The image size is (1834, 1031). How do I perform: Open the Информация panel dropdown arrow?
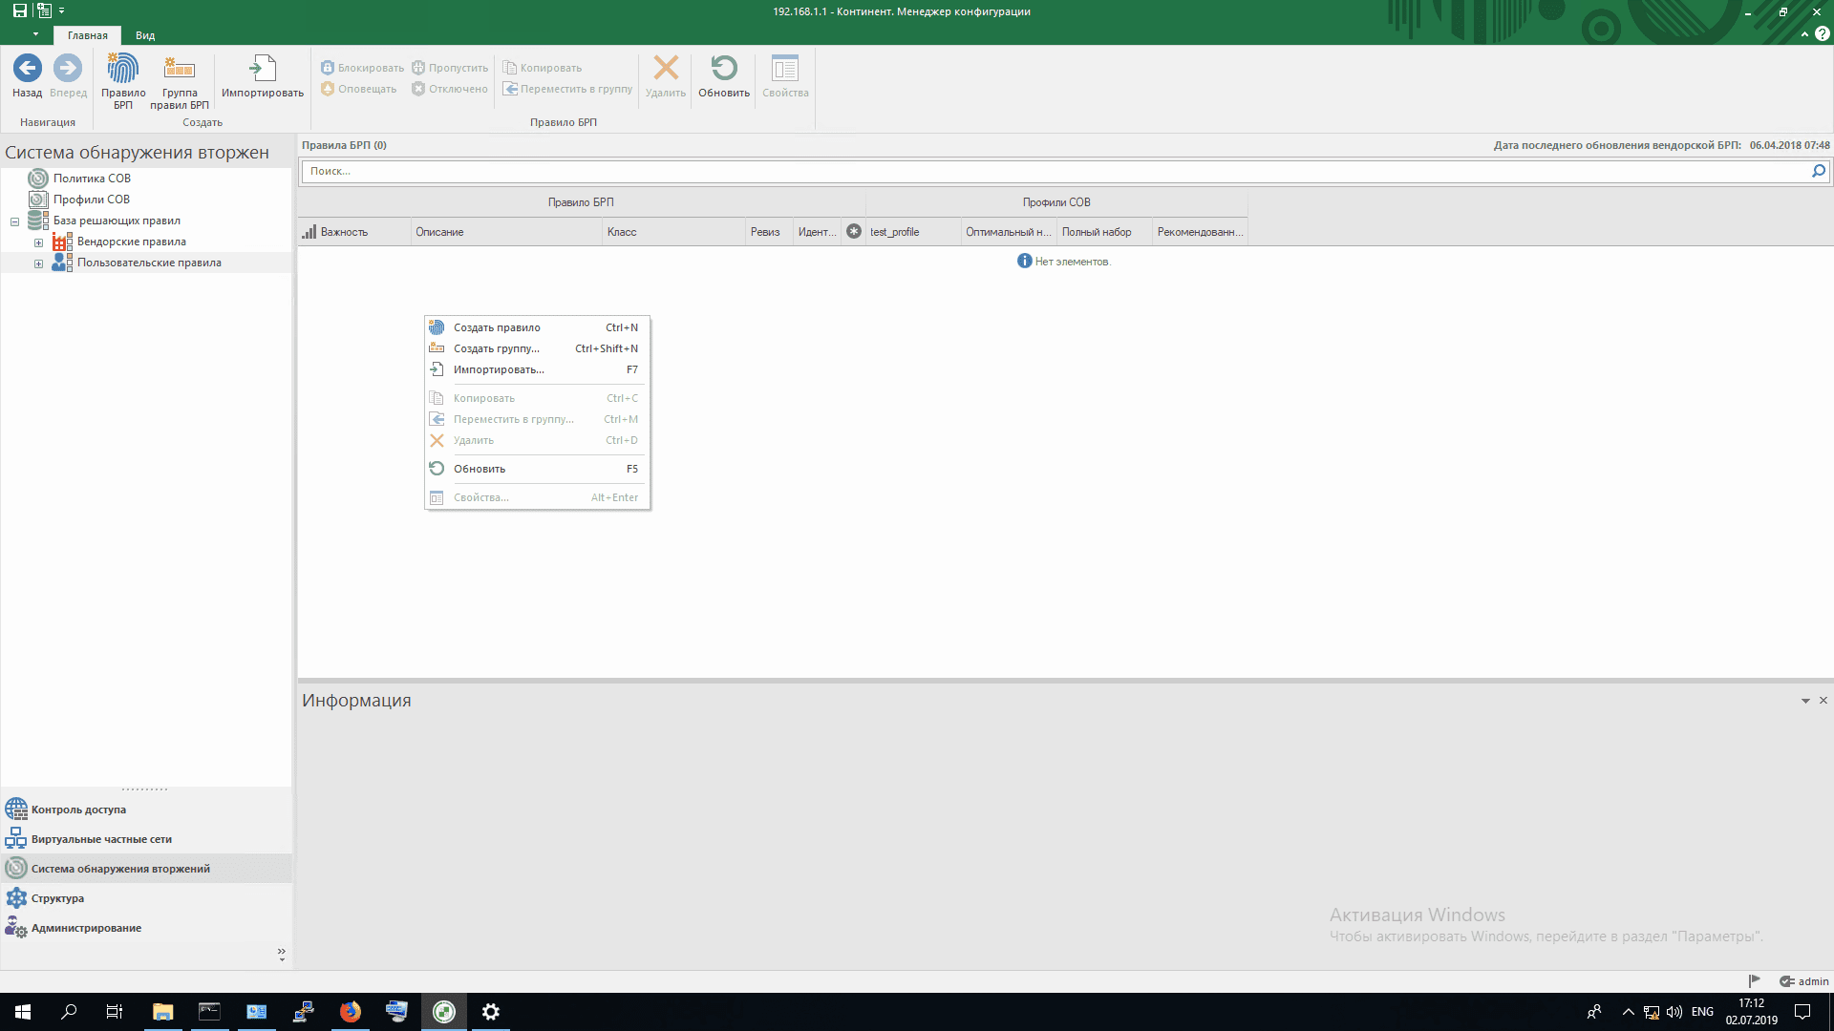pyautogui.click(x=1805, y=701)
